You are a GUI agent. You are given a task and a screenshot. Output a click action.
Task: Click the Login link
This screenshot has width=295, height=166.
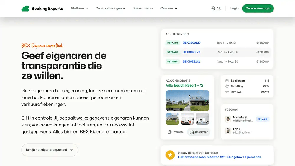(x=234, y=9)
